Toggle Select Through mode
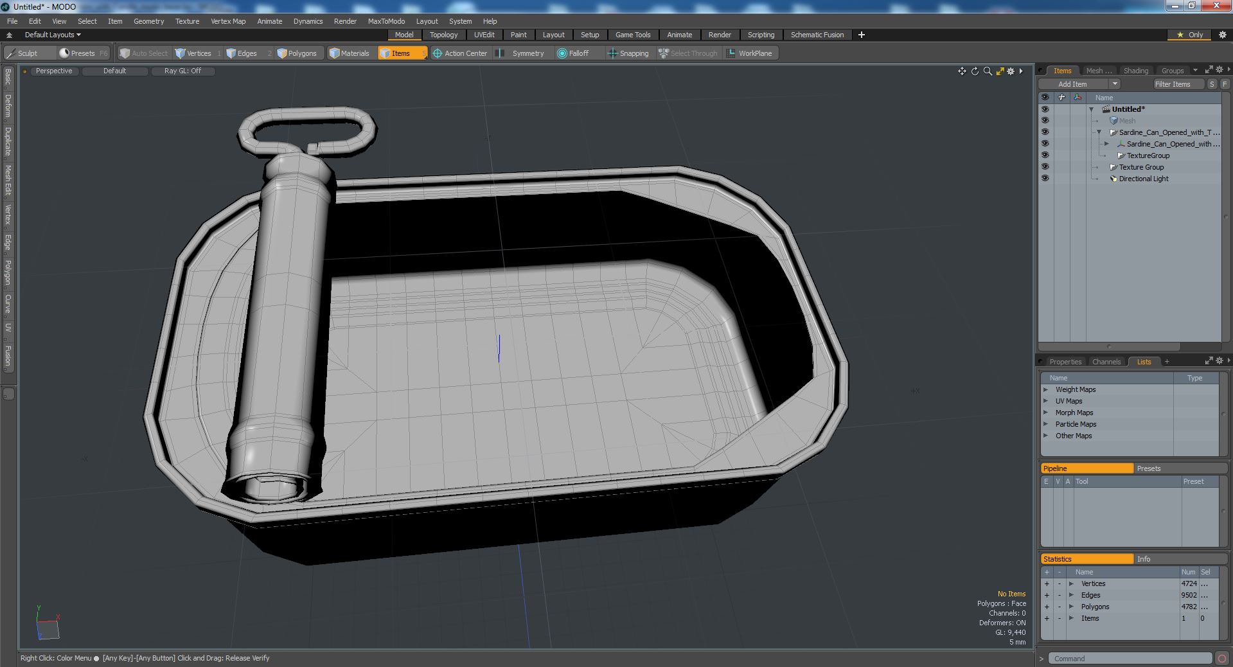Viewport: 1233px width, 667px height. [688, 53]
